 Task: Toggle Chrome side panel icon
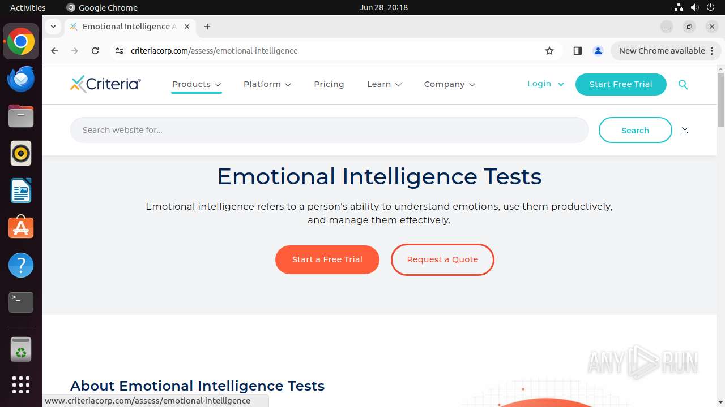[577, 51]
